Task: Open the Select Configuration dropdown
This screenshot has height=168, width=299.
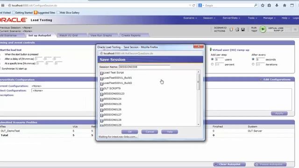Action: [64, 91]
